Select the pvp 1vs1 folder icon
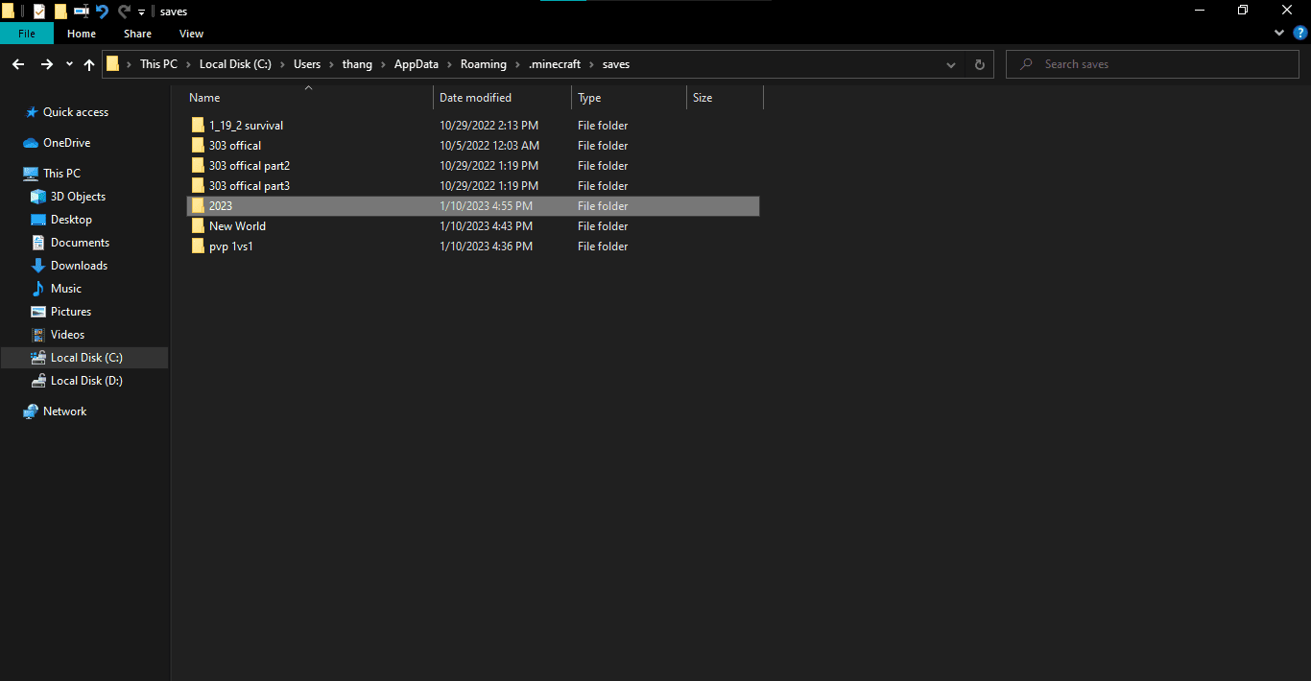Viewport: 1311px width, 681px height. (x=198, y=246)
